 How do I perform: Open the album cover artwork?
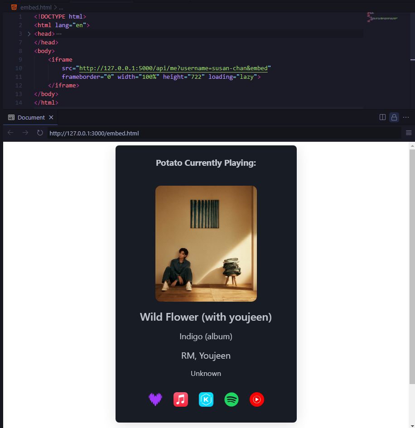coord(206,244)
